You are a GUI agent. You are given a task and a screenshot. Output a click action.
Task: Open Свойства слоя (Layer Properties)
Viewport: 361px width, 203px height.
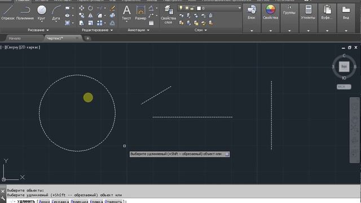168,15
